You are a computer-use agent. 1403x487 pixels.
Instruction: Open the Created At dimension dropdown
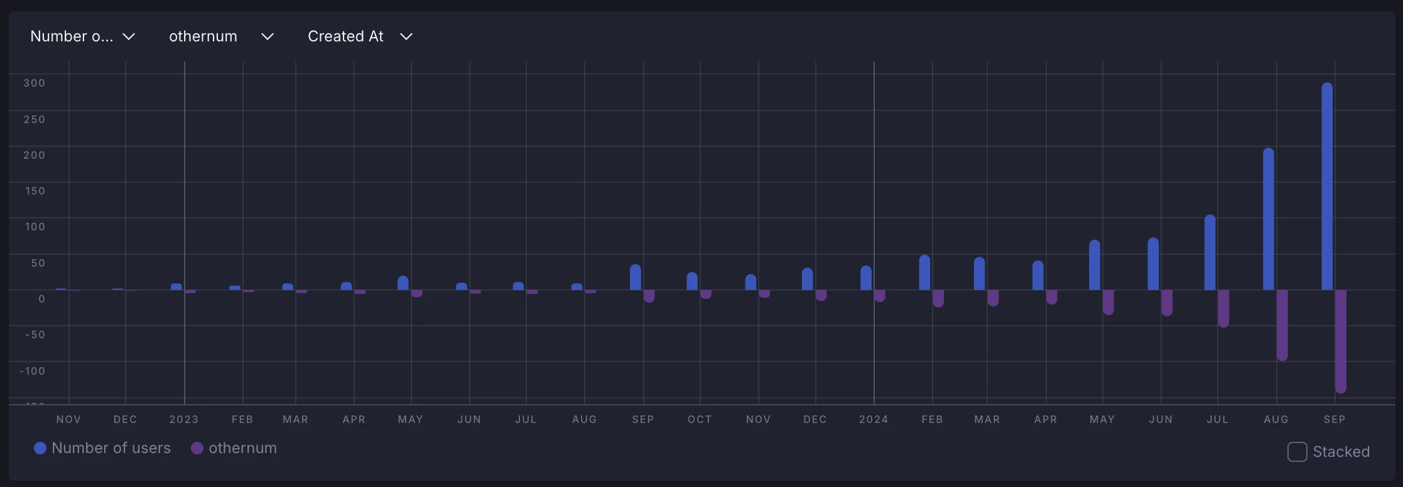pos(345,37)
